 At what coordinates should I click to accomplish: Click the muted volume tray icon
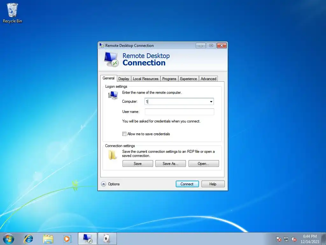[294, 239]
